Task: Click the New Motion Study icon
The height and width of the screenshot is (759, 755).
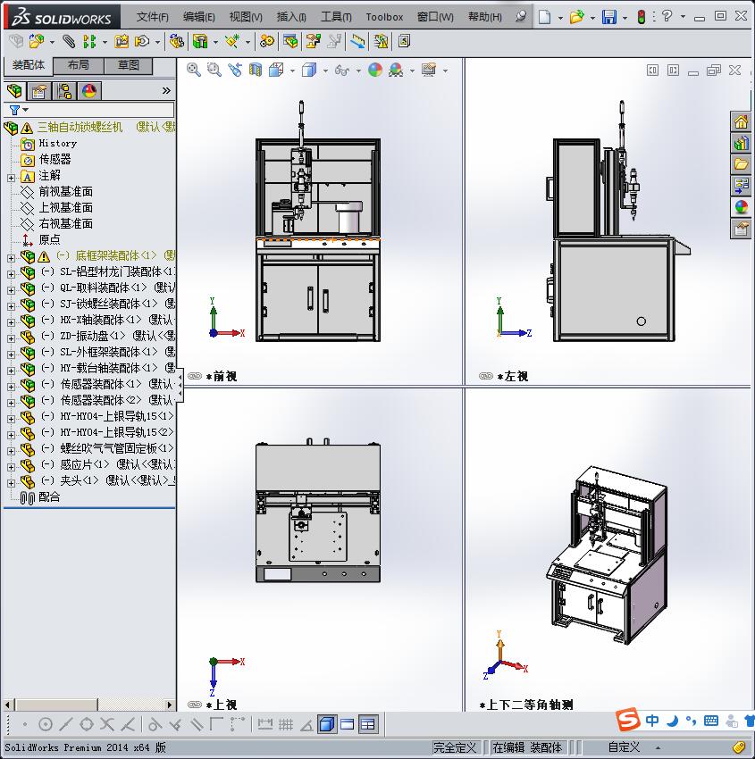Action: 266,42
